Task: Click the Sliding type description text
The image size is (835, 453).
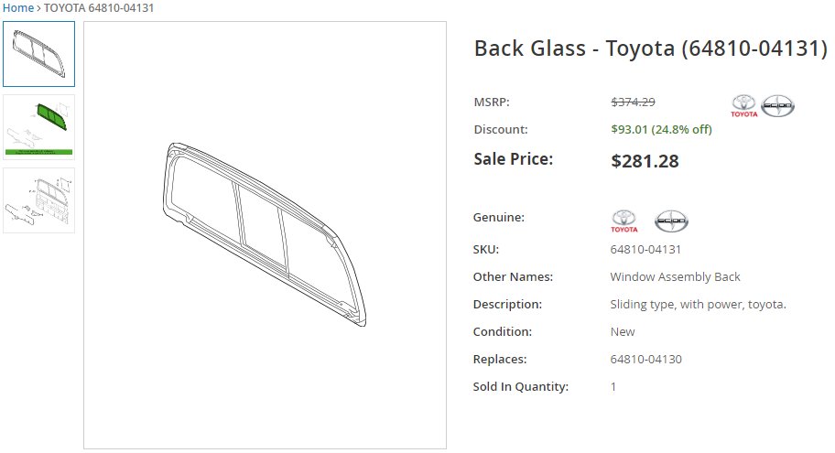Action: click(x=699, y=305)
